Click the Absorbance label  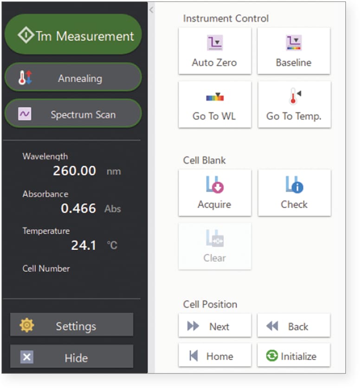click(x=45, y=194)
